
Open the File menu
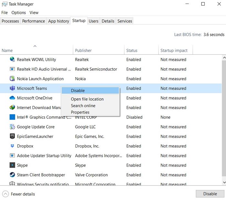5,13
